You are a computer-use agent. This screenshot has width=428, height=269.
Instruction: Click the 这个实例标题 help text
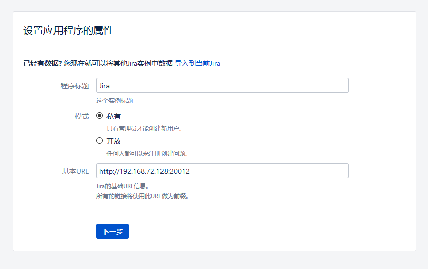(115, 100)
